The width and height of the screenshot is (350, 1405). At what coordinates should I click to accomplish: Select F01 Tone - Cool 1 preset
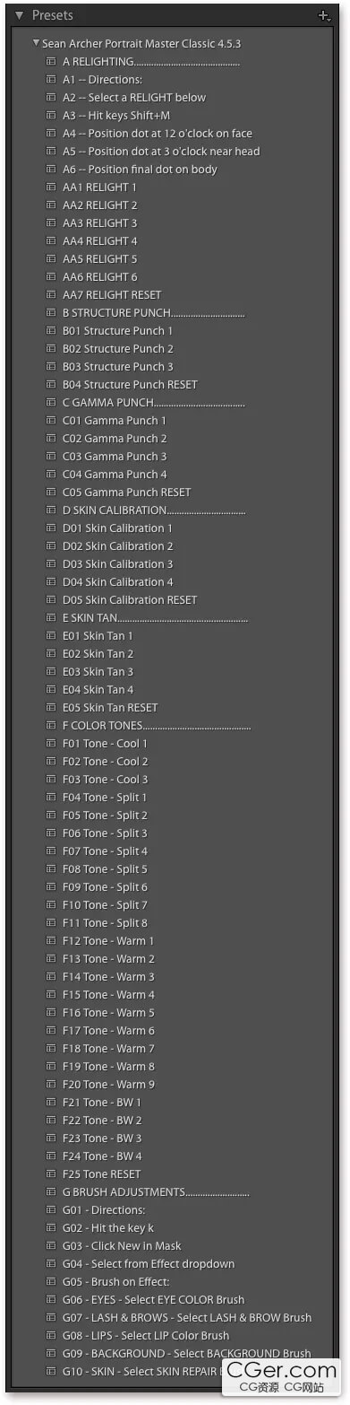tap(105, 743)
